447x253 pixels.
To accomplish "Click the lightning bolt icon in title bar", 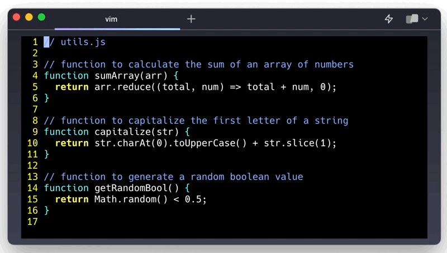I will pyautogui.click(x=389, y=19).
